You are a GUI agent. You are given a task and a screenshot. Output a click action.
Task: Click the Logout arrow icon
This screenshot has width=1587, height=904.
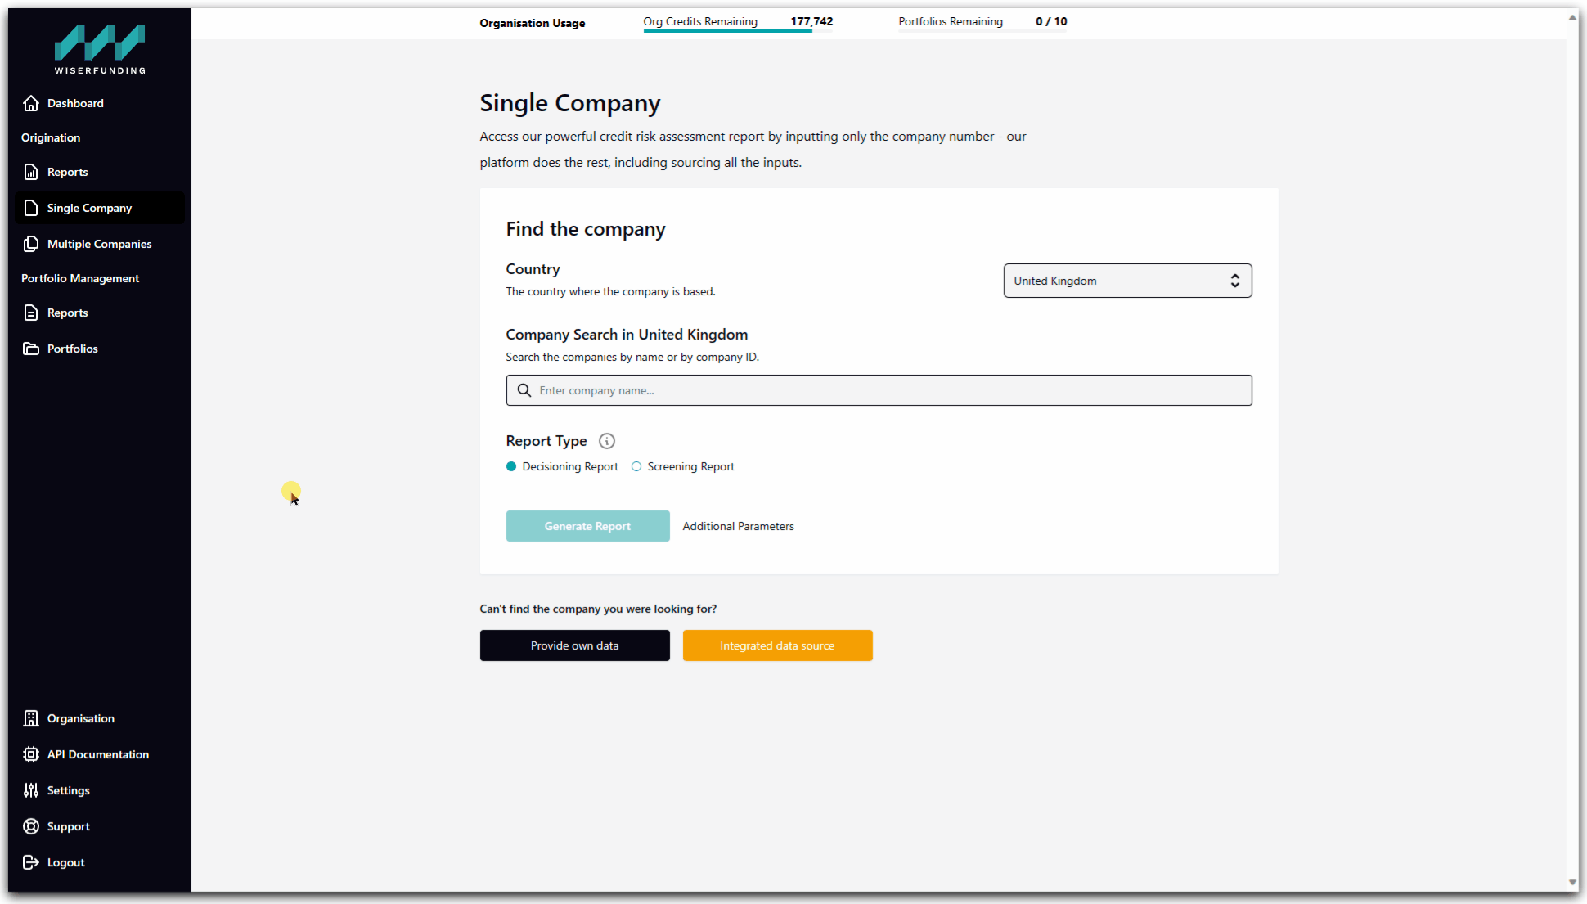(x=31, y=862)
